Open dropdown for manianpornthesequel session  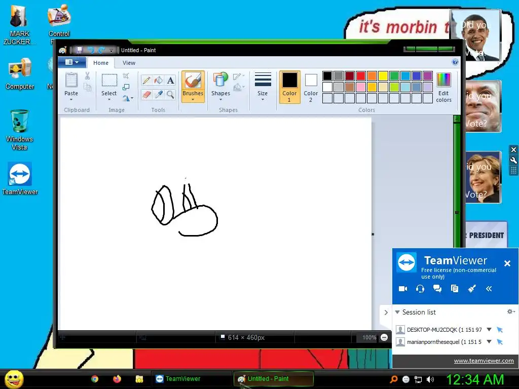tap(489, 342)
